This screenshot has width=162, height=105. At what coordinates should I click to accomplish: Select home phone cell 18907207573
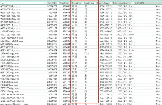pos(105,38)
